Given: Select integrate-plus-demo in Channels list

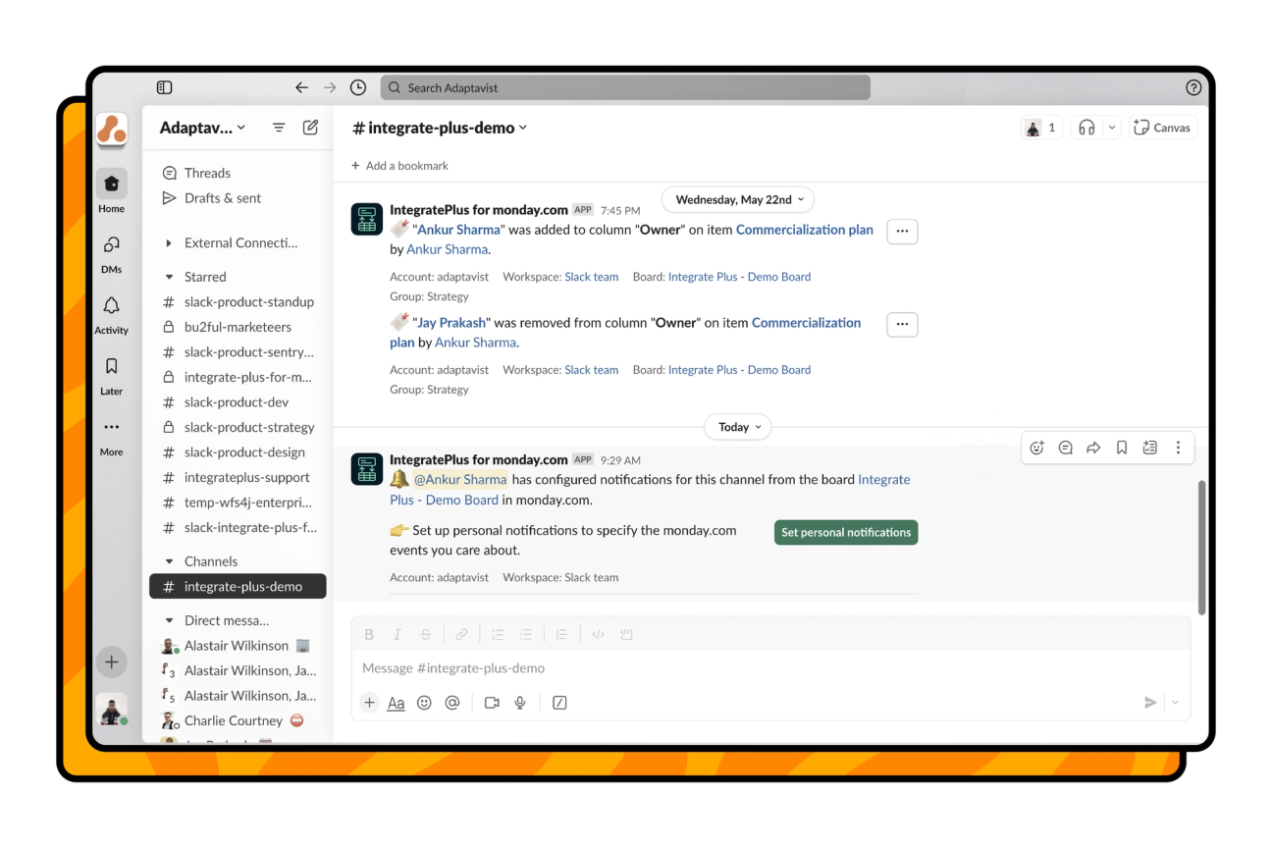Looking at the screenshot, I should coord(238,587).
